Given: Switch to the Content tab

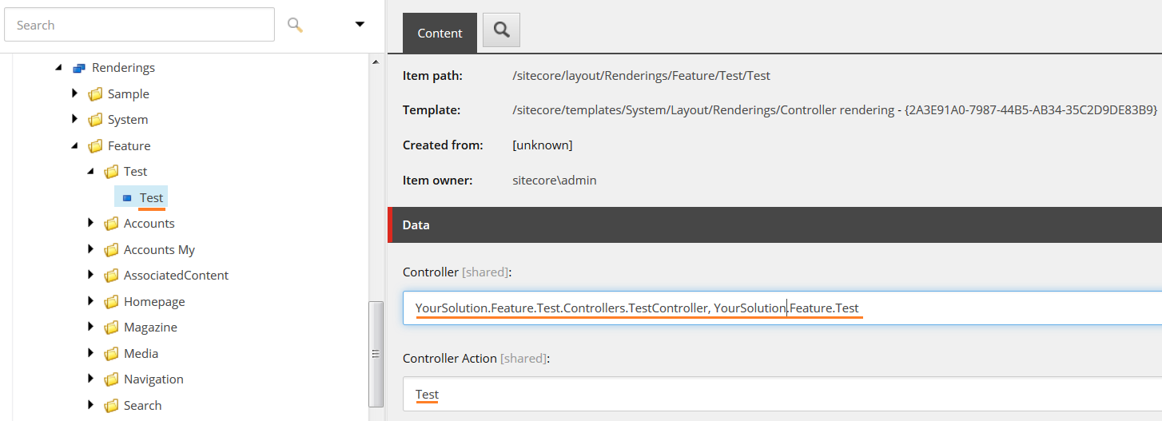Looking at the screenshot, I should (440, 33).
